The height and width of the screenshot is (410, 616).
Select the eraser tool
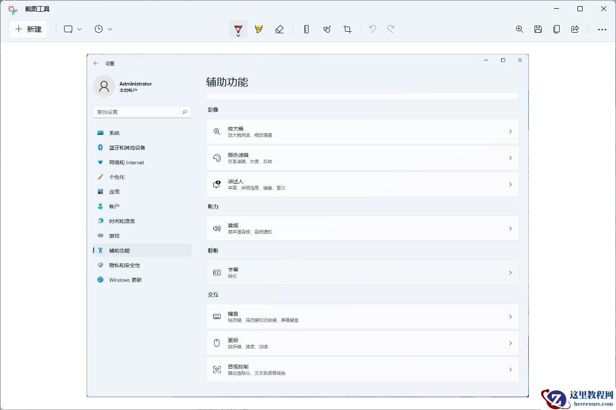tap(279, 29)
